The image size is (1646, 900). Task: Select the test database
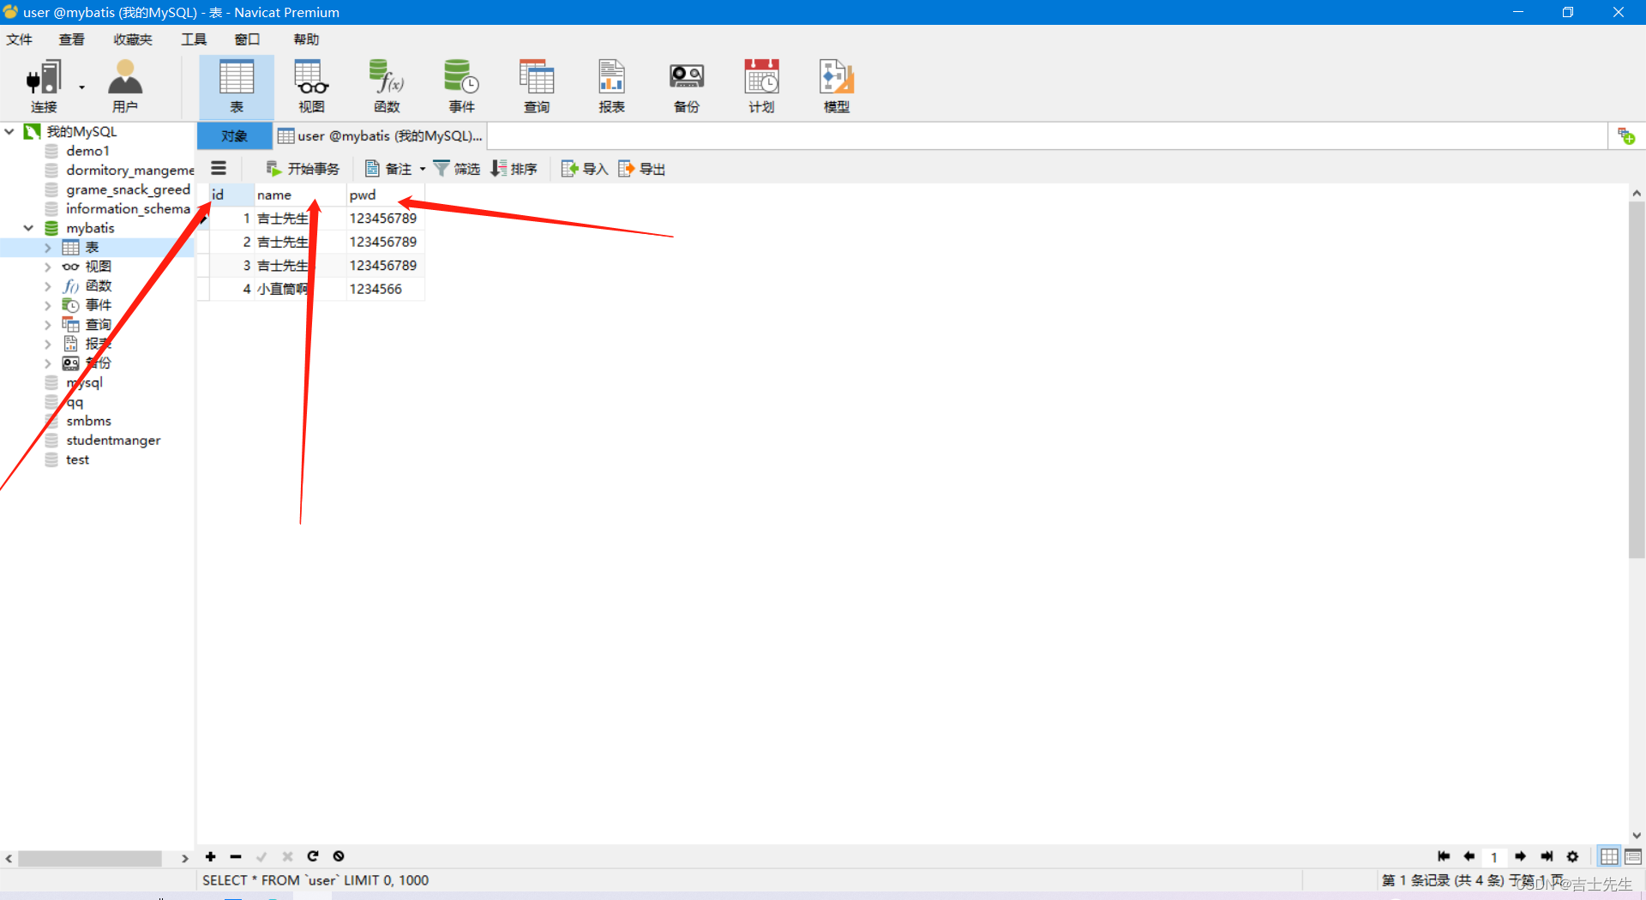78,459
